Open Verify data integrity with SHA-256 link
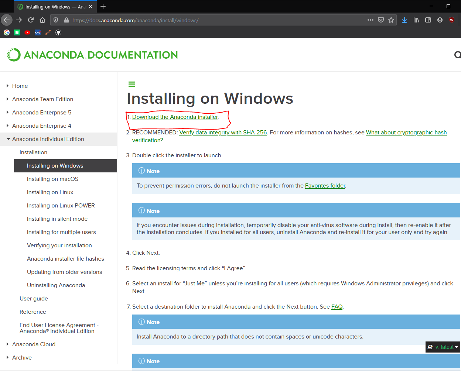The image size is (461, 371). pos(223,132)
